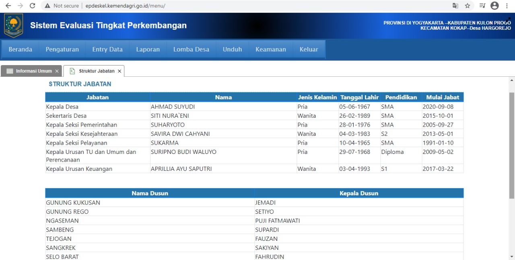Click the Google Translate icon

[455, 6]
